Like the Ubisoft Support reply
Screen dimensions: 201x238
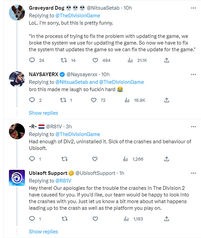tap(96, 219)
